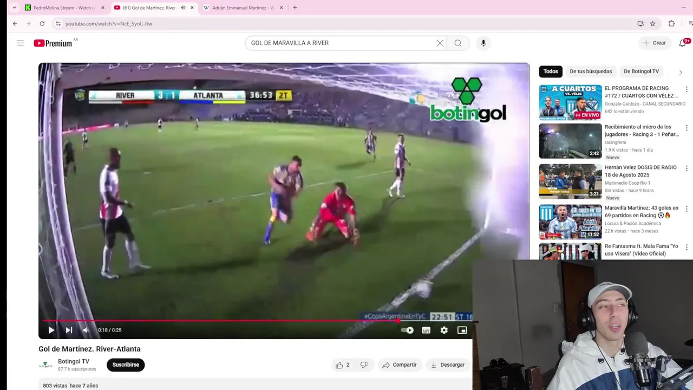The image size is (693, 390).
Task: Click the video title "Gol de Martínez. River-Atlanta"
Action: [89, 349]
